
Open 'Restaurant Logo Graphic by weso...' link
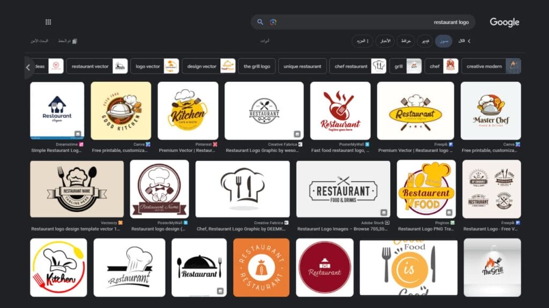pyautogui.click(x=262, y=150)
